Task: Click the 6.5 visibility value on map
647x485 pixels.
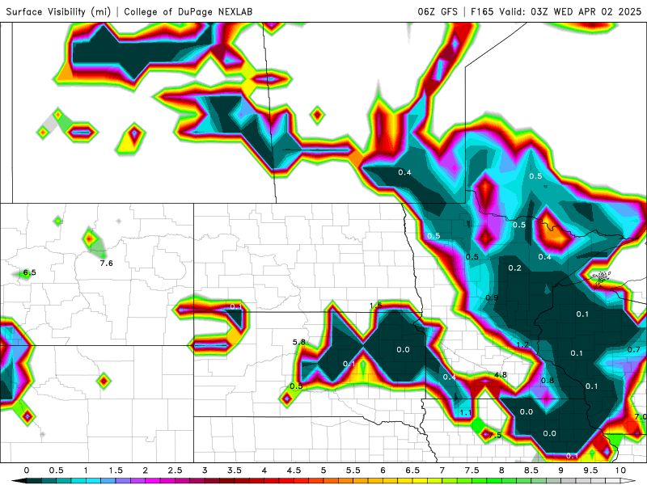Action: [30, 272]
